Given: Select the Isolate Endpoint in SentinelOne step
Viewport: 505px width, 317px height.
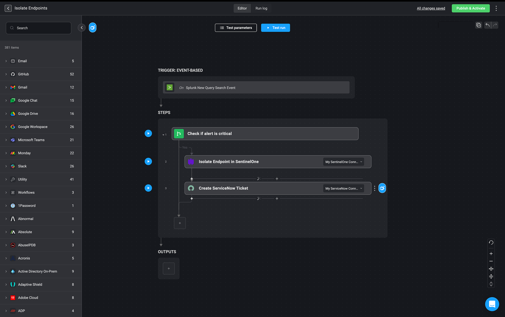Looking at the screenshot, I should pos(278,162).
